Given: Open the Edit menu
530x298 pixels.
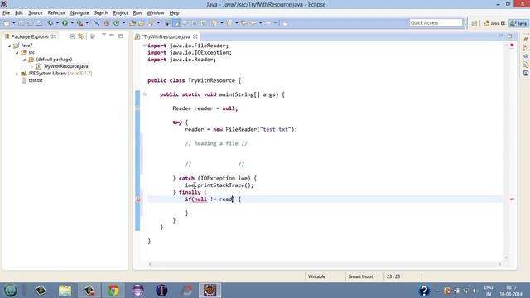Looking at the screenshot, I should 19,13.
